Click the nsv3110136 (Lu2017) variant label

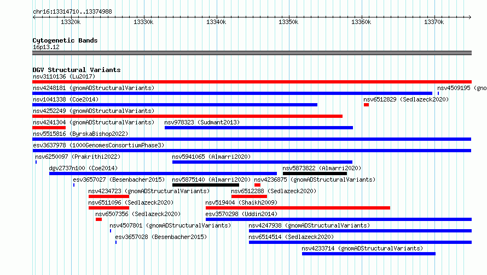pos(64,76)
